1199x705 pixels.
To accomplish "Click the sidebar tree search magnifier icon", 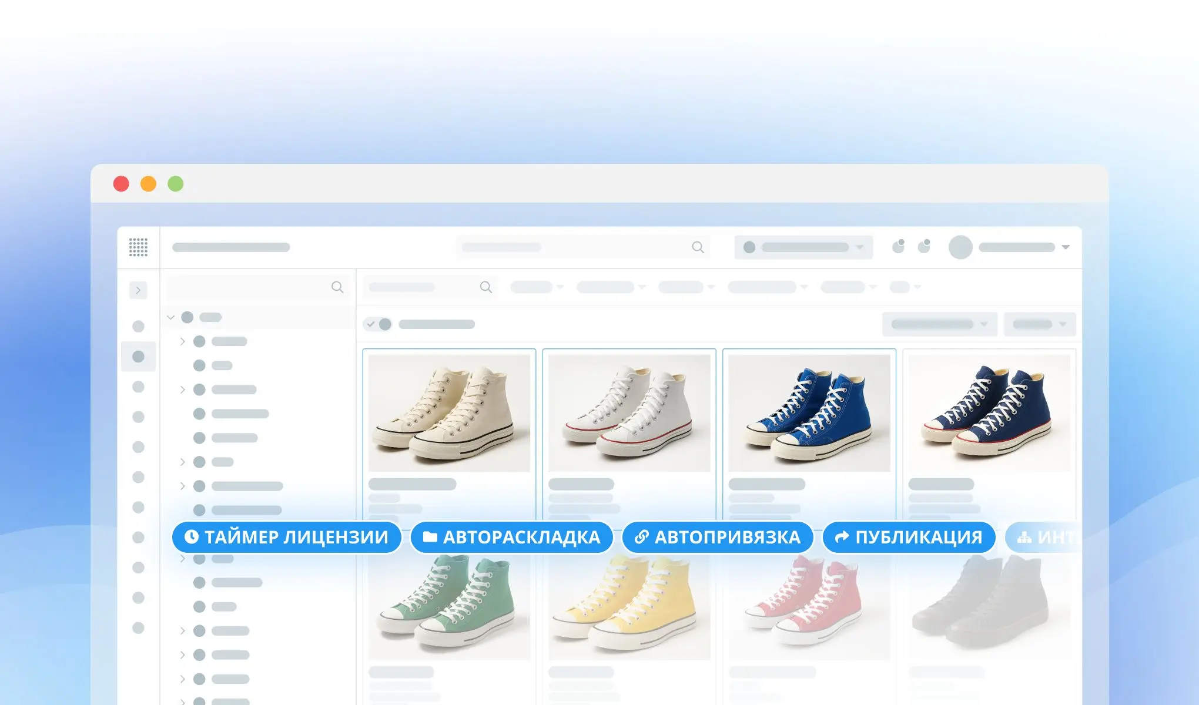I will (x=337, y=287).
